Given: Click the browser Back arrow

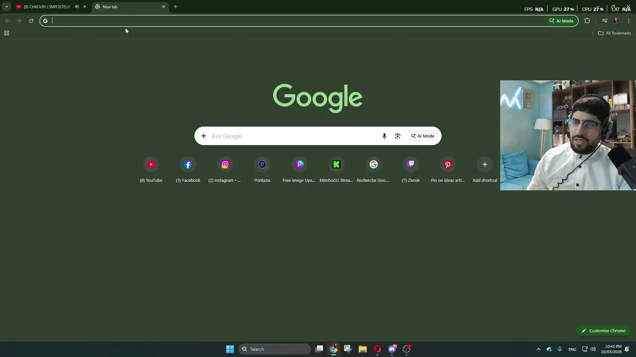Looking at the screenshot, I should tap(7, 21).
